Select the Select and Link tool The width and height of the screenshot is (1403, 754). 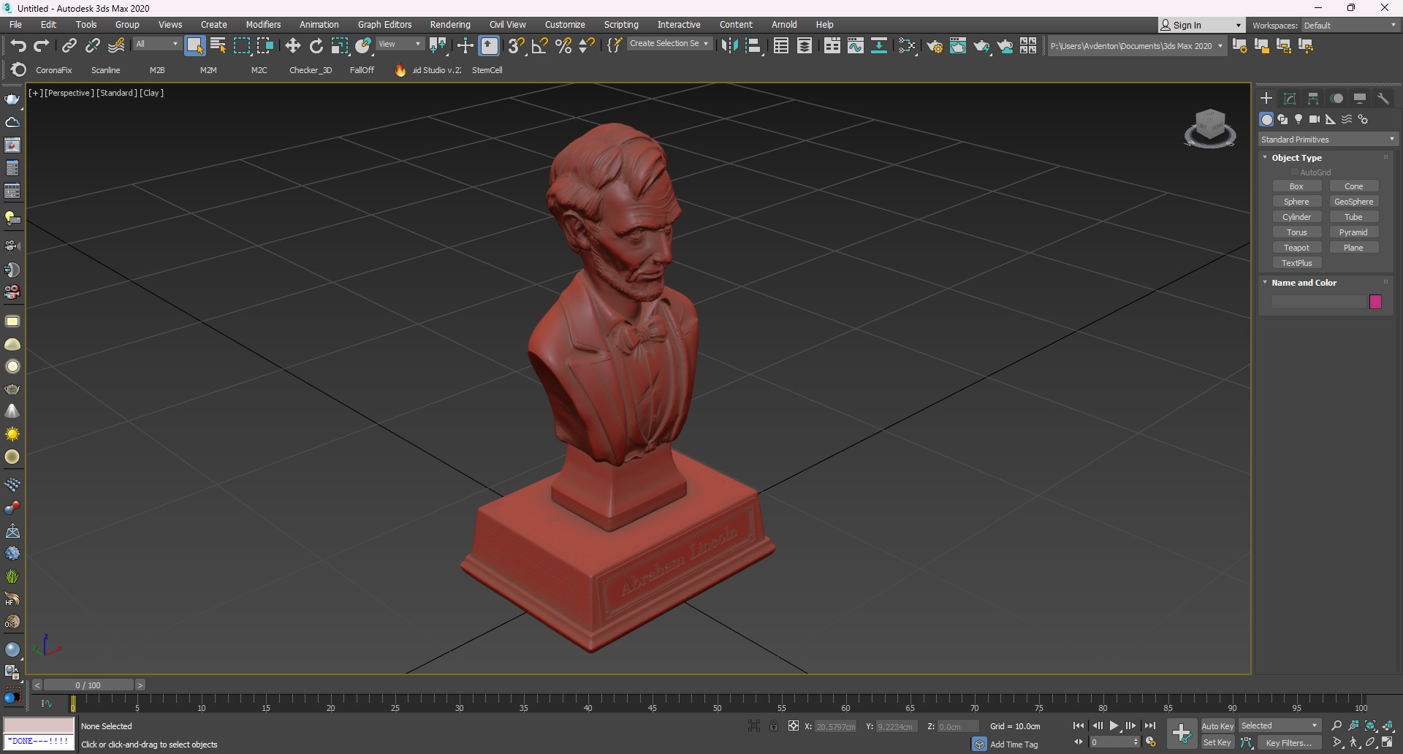[69, 46]
